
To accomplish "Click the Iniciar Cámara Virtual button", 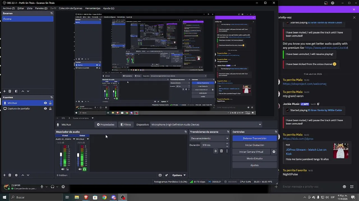I will [251, 152].
